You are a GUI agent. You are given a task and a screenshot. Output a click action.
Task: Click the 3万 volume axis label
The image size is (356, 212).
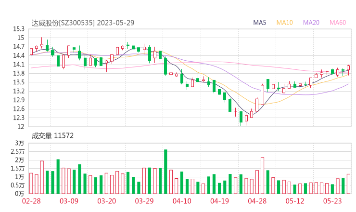click(x=20, y=143)
